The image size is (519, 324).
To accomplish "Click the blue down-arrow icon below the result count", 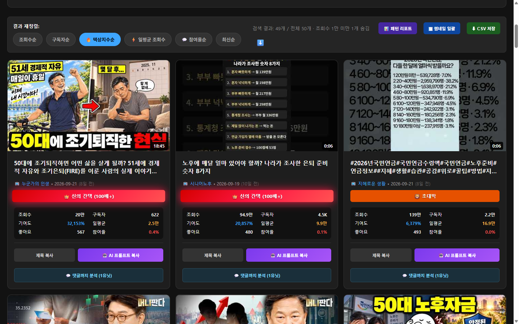I will point(260,43).
